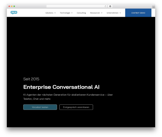Open a new tab with the plus icon

point(154,7)
